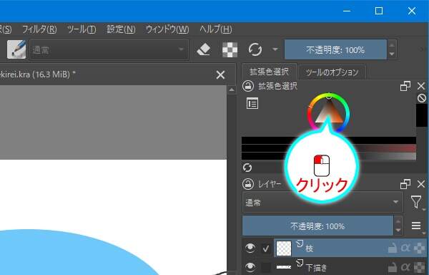This screenshot has height=275, width=429.
Task: Click the canvas scrollbar up arrow
Action: (x=232, y=90)
